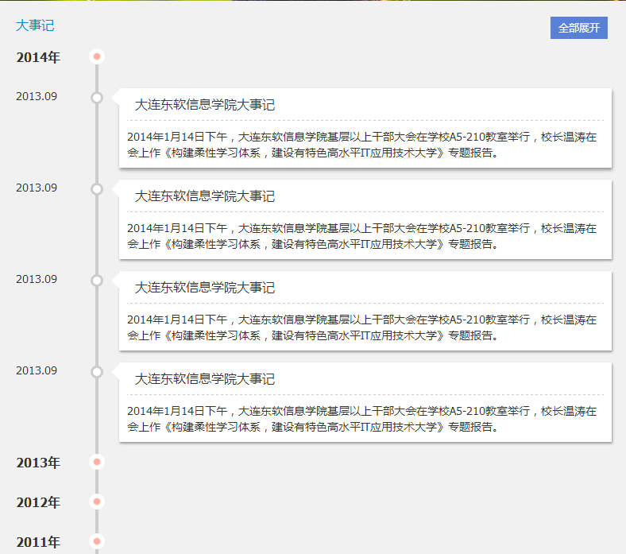Collapse the 2014年 year section label

[38, 57]
